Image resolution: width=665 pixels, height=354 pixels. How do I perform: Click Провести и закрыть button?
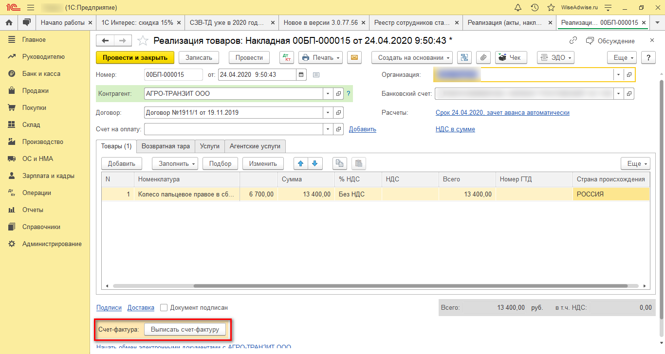point(135,57)
